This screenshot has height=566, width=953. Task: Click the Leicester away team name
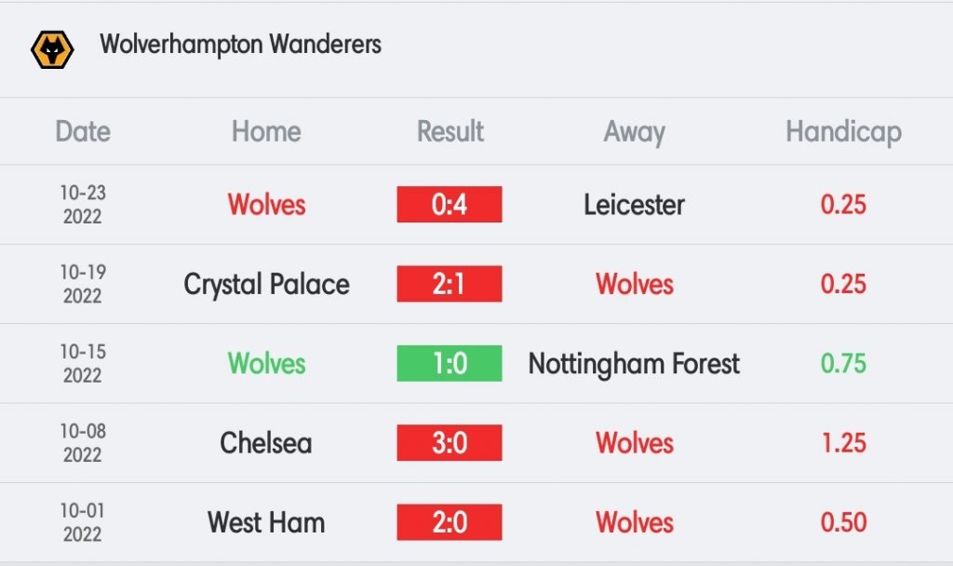(635, 204)
